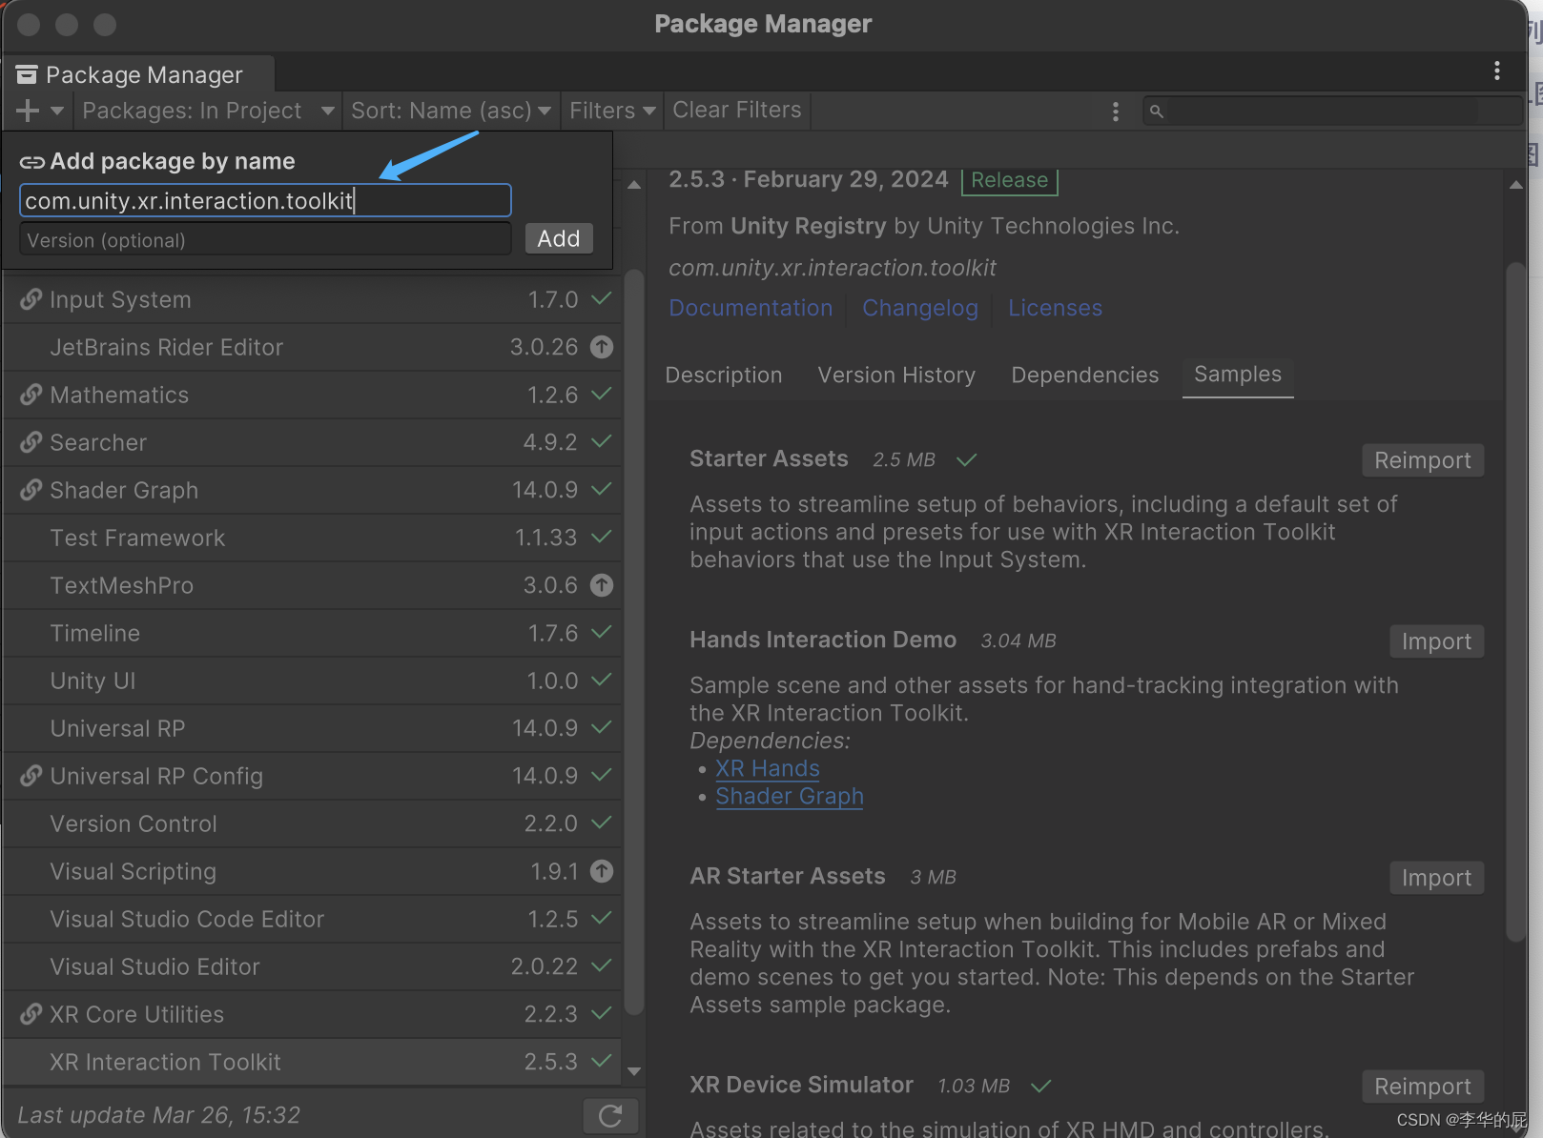
Task: Select the Visual Studio Editor package
Action: pyautogui.click(x=313, y=966)
